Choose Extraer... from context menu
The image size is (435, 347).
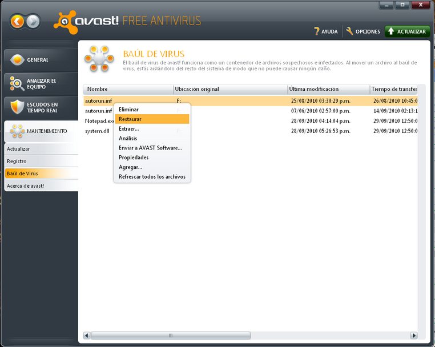coord(152,129)
